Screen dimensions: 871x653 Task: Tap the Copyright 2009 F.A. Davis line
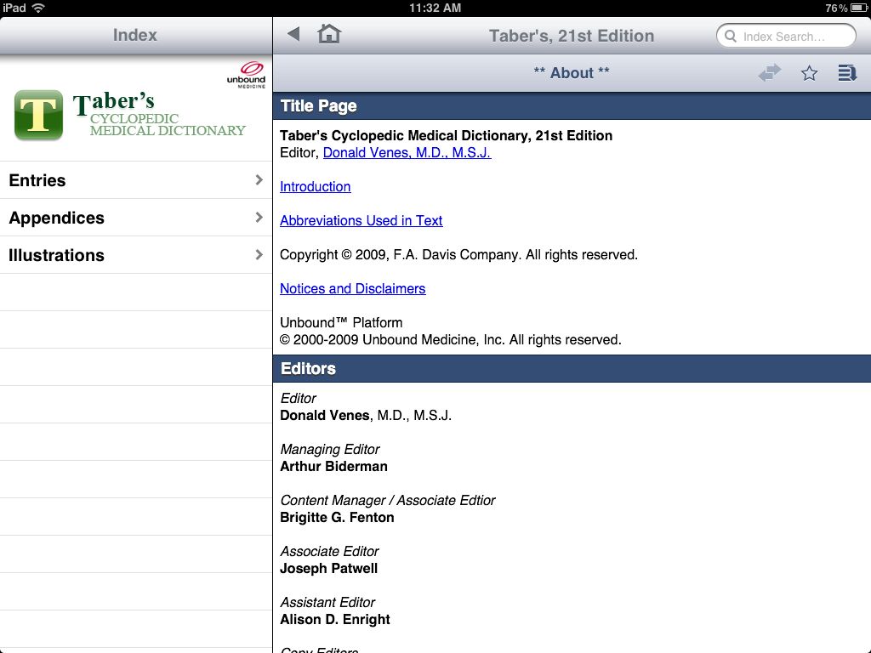tap(458, 255)
